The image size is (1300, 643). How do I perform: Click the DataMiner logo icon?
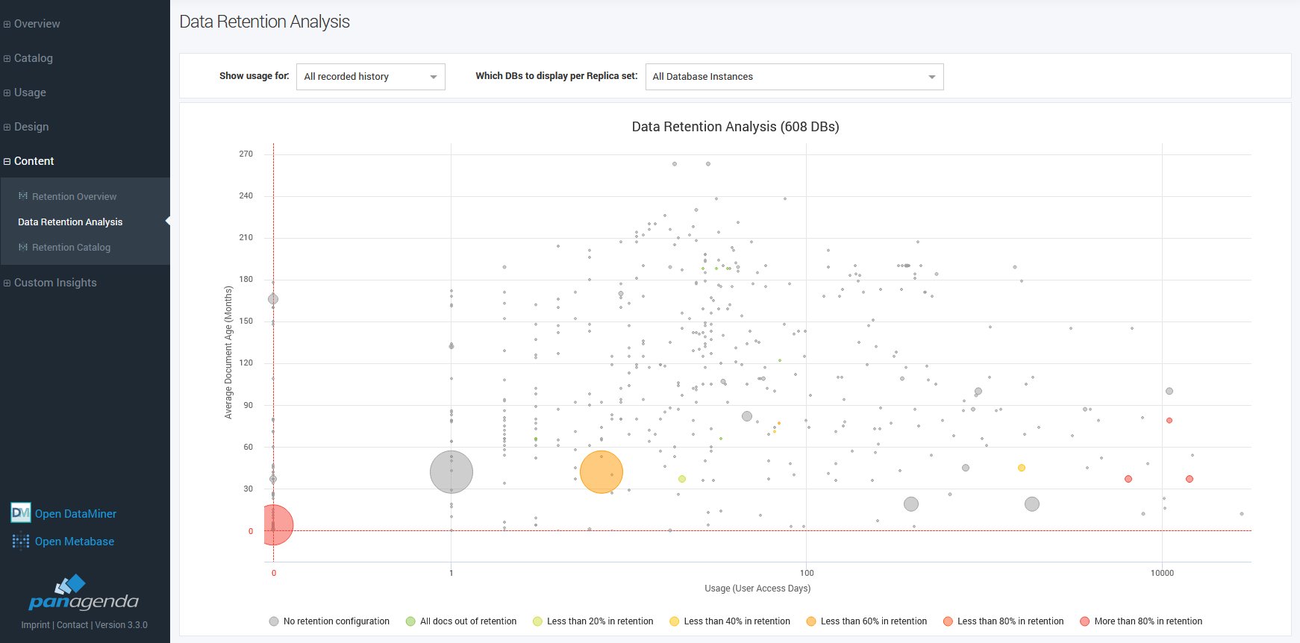coord(20,513)
